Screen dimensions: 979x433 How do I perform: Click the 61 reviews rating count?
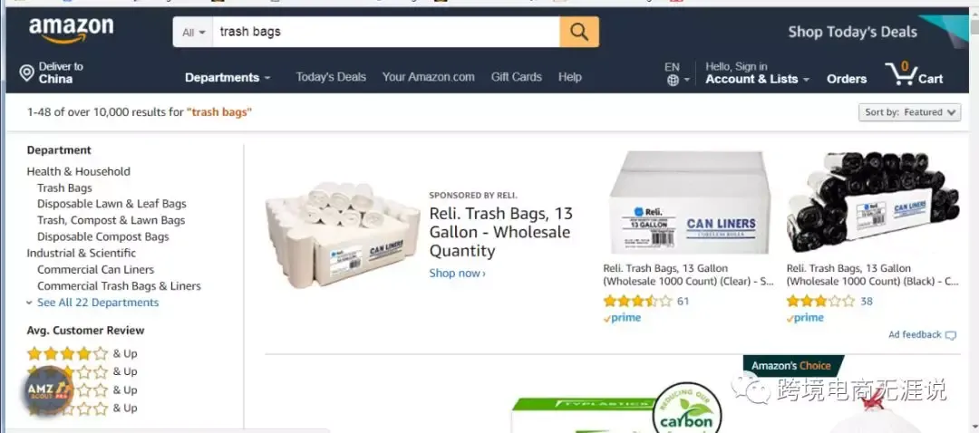click(x=683, y=302)
